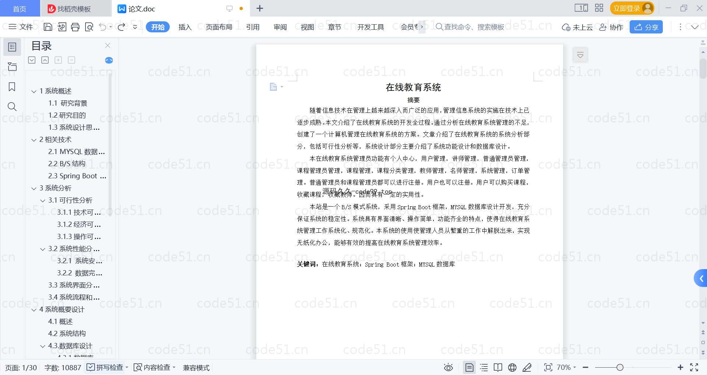Go to 3.3 系统界面分 heading
707x375 pixels.
[x=74, y=285]
